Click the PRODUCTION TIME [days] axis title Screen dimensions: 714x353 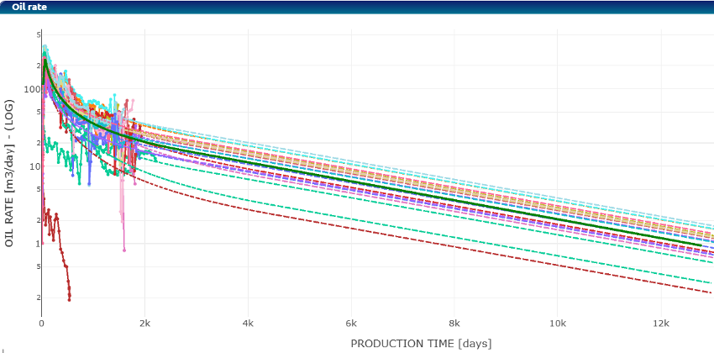click(x=421, y=344)
